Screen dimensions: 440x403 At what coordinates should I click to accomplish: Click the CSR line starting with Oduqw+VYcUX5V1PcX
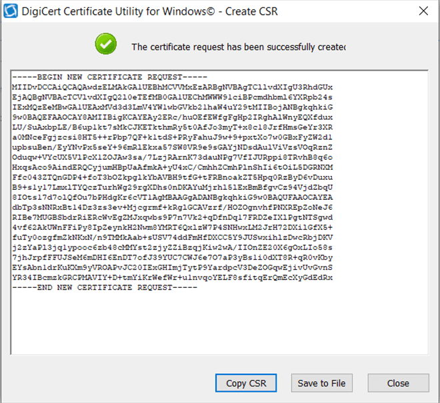172,157
